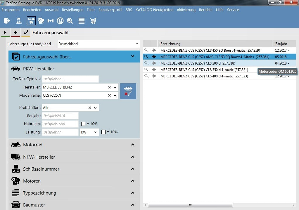Clear the Hersteller MERCEDES-BENZ field X

109,87
